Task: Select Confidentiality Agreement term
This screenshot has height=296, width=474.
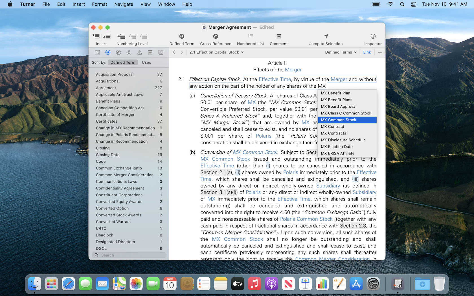Action: (x=129, y=188)
